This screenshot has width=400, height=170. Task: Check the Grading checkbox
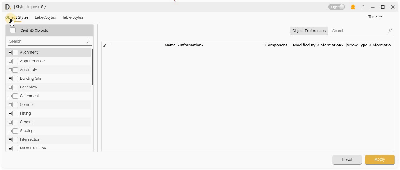[x=15, y=131]
